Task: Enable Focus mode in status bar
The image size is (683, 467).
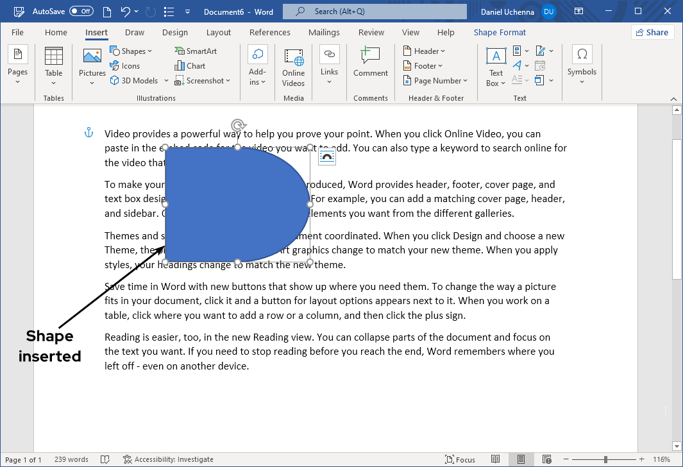Action: click(x=460, y=459)
